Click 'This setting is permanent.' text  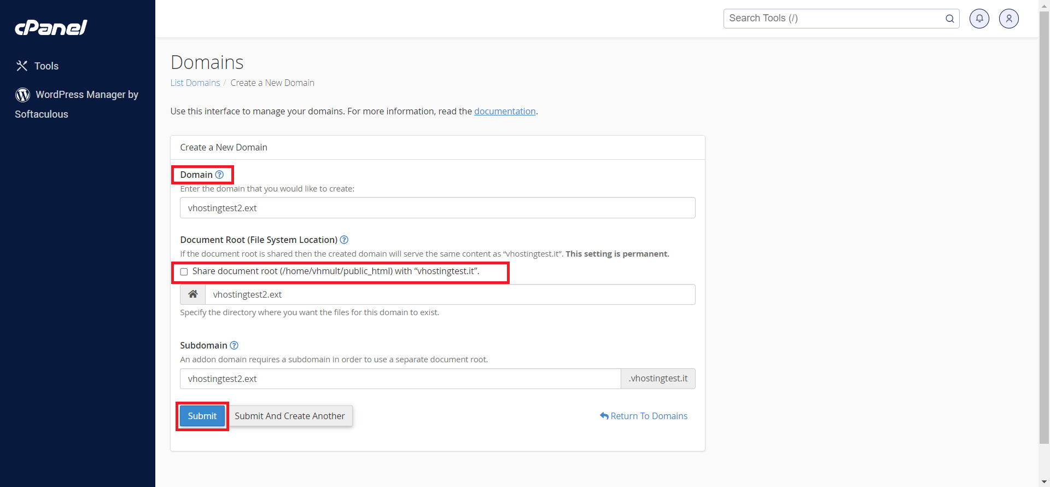point(617,254)
